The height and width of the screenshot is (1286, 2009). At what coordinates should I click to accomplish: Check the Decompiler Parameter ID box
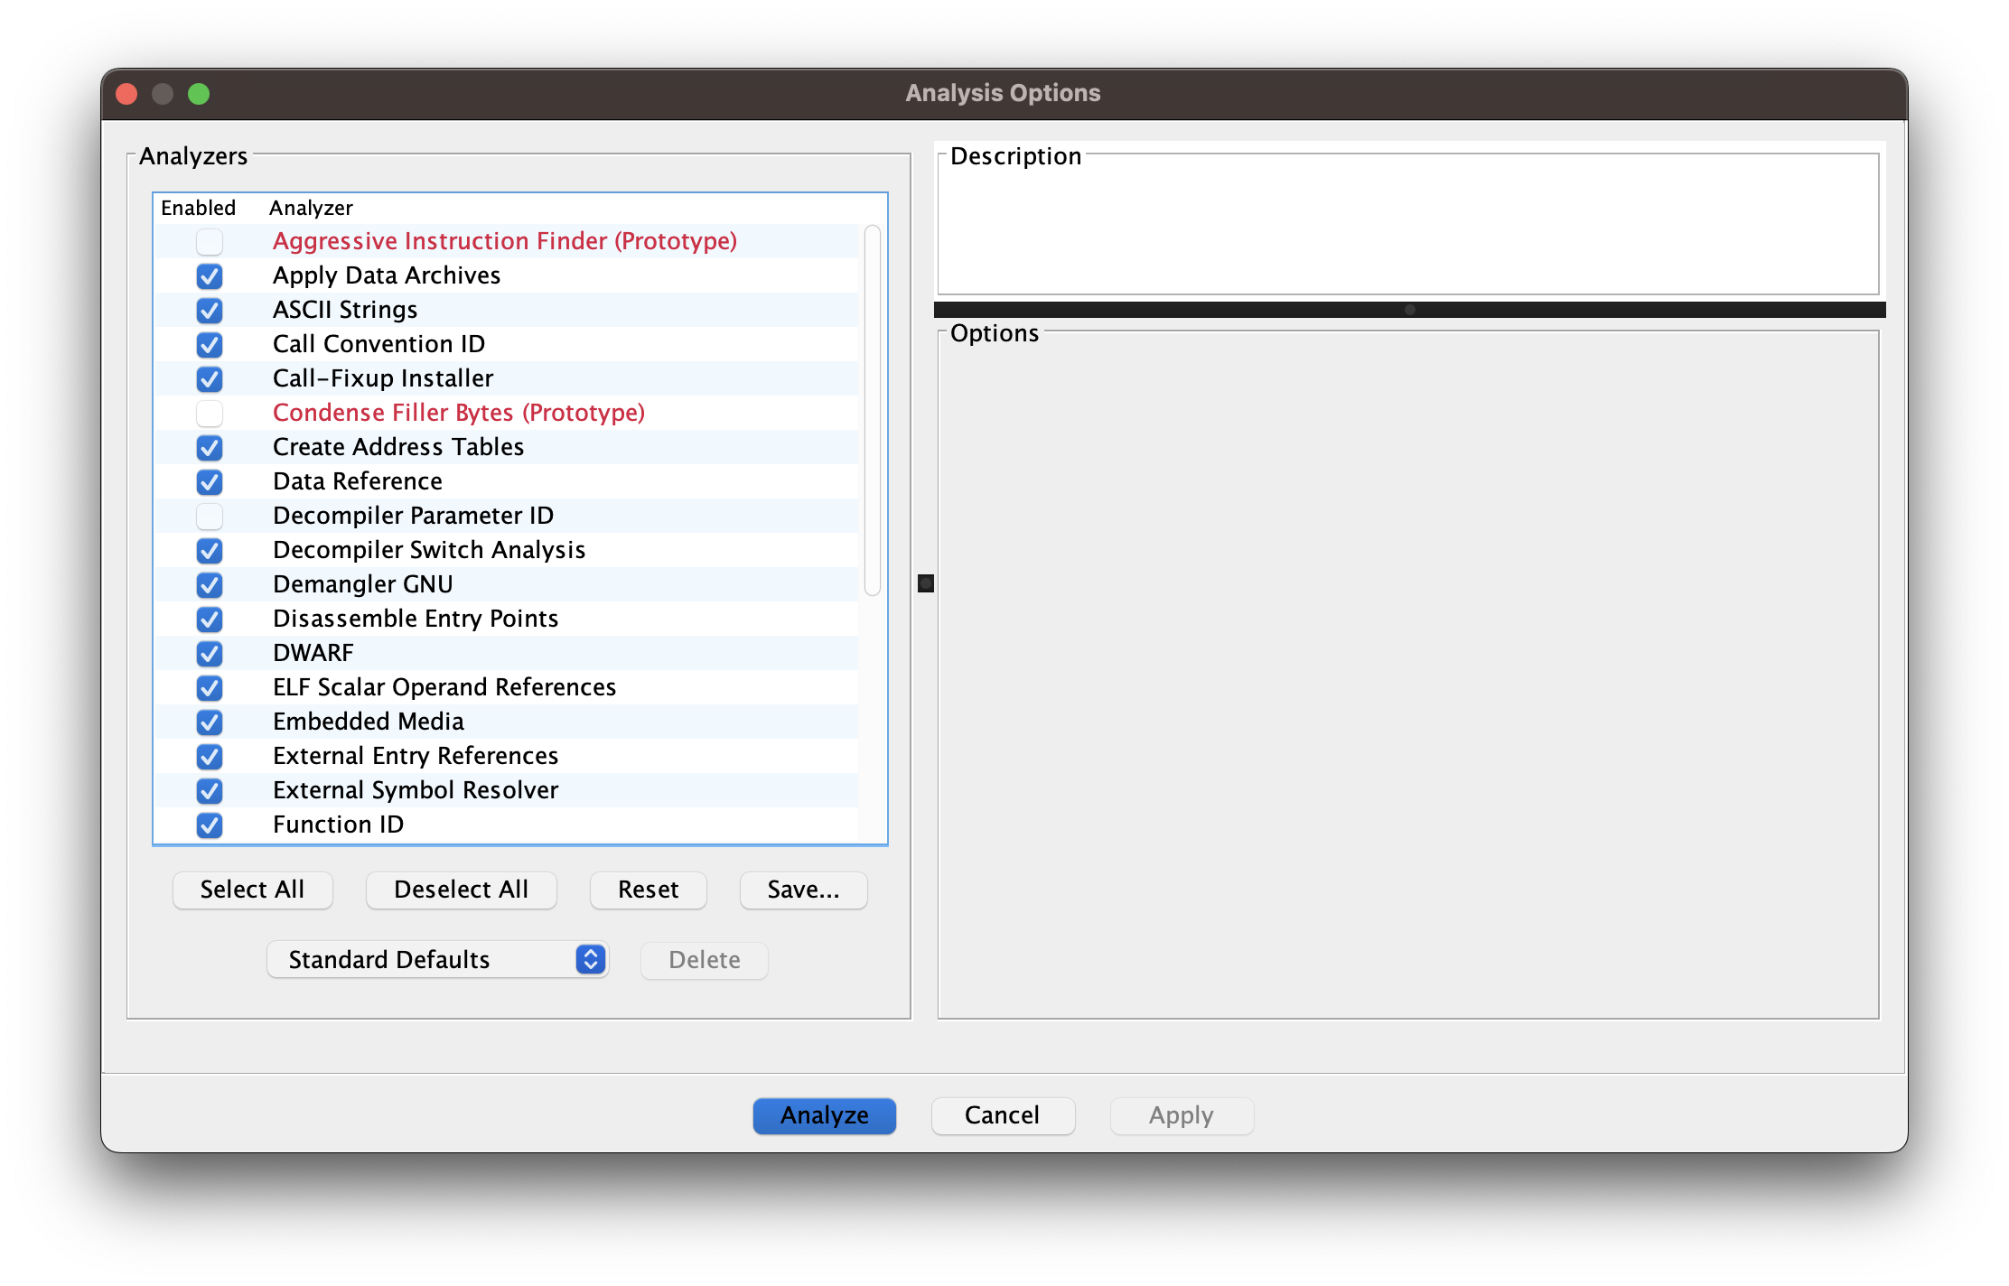tap(210, 516)
